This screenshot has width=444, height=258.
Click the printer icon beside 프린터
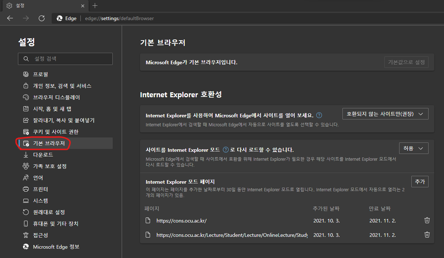point(25,189)
